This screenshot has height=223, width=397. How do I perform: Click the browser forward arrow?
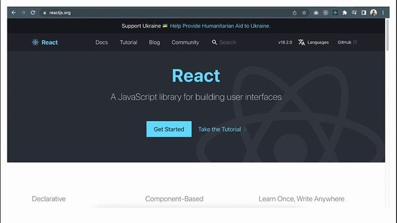pos(23,12)
